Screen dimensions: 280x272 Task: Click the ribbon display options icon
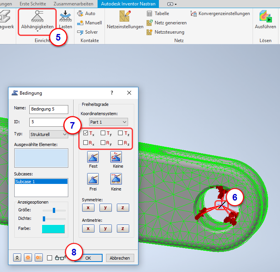(x=170, y=4)
